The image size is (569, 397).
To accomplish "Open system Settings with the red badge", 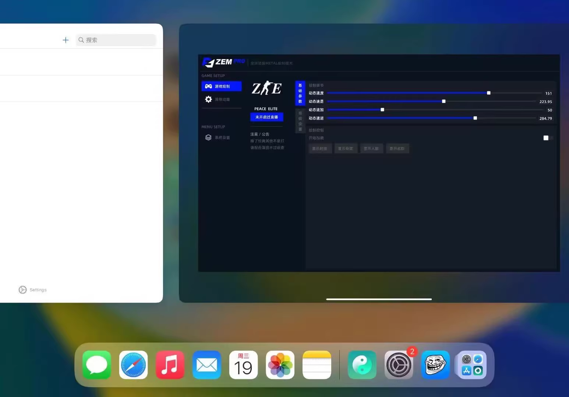I will [x=399, y=365].
